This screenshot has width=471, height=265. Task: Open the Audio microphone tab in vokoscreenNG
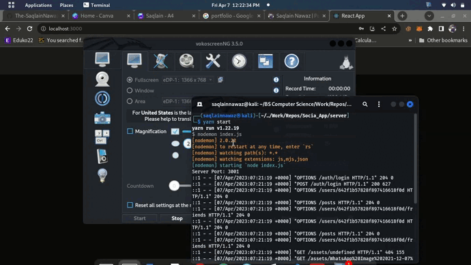click(x=160, y=61)
